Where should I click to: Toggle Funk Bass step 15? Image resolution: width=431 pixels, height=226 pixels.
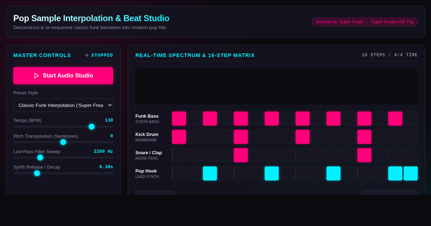395,118
